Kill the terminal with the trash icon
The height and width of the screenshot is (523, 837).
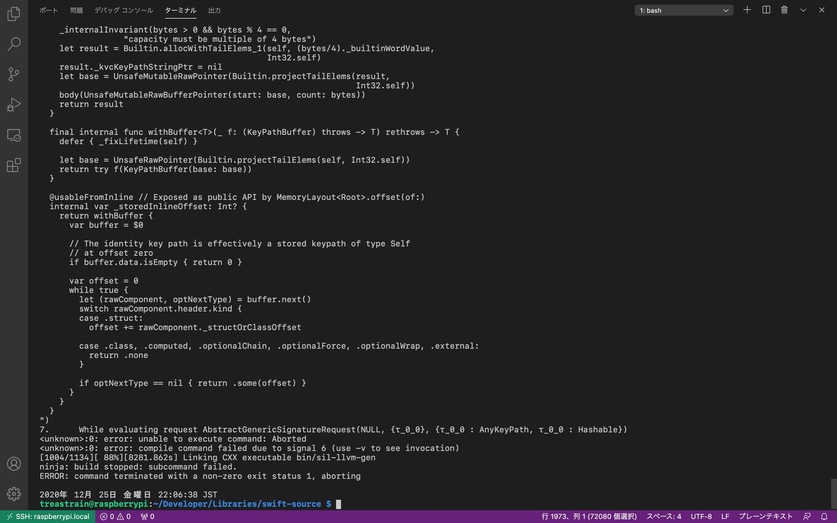pyautogui.click(x=784, y=10)
